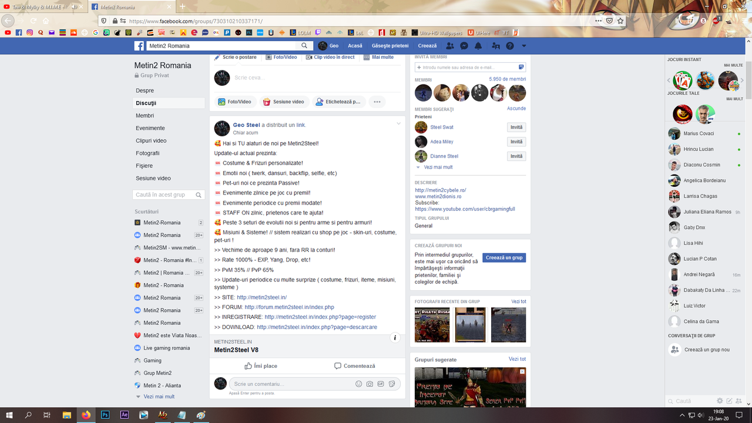752x423 pixels.
Task: Open the account dropdown arrow in header
Action: pos(524,46)
